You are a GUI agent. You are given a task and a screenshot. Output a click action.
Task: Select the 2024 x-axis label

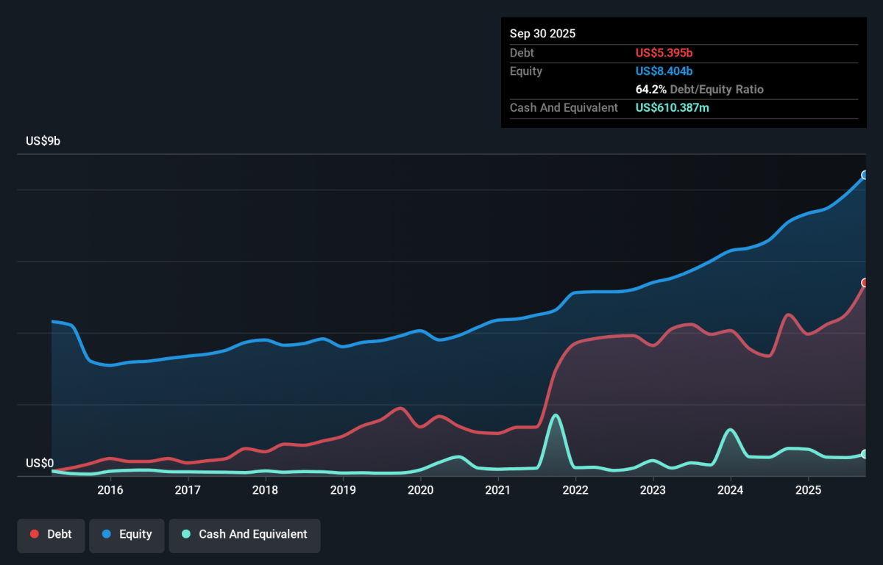click(x=730, y=490)
